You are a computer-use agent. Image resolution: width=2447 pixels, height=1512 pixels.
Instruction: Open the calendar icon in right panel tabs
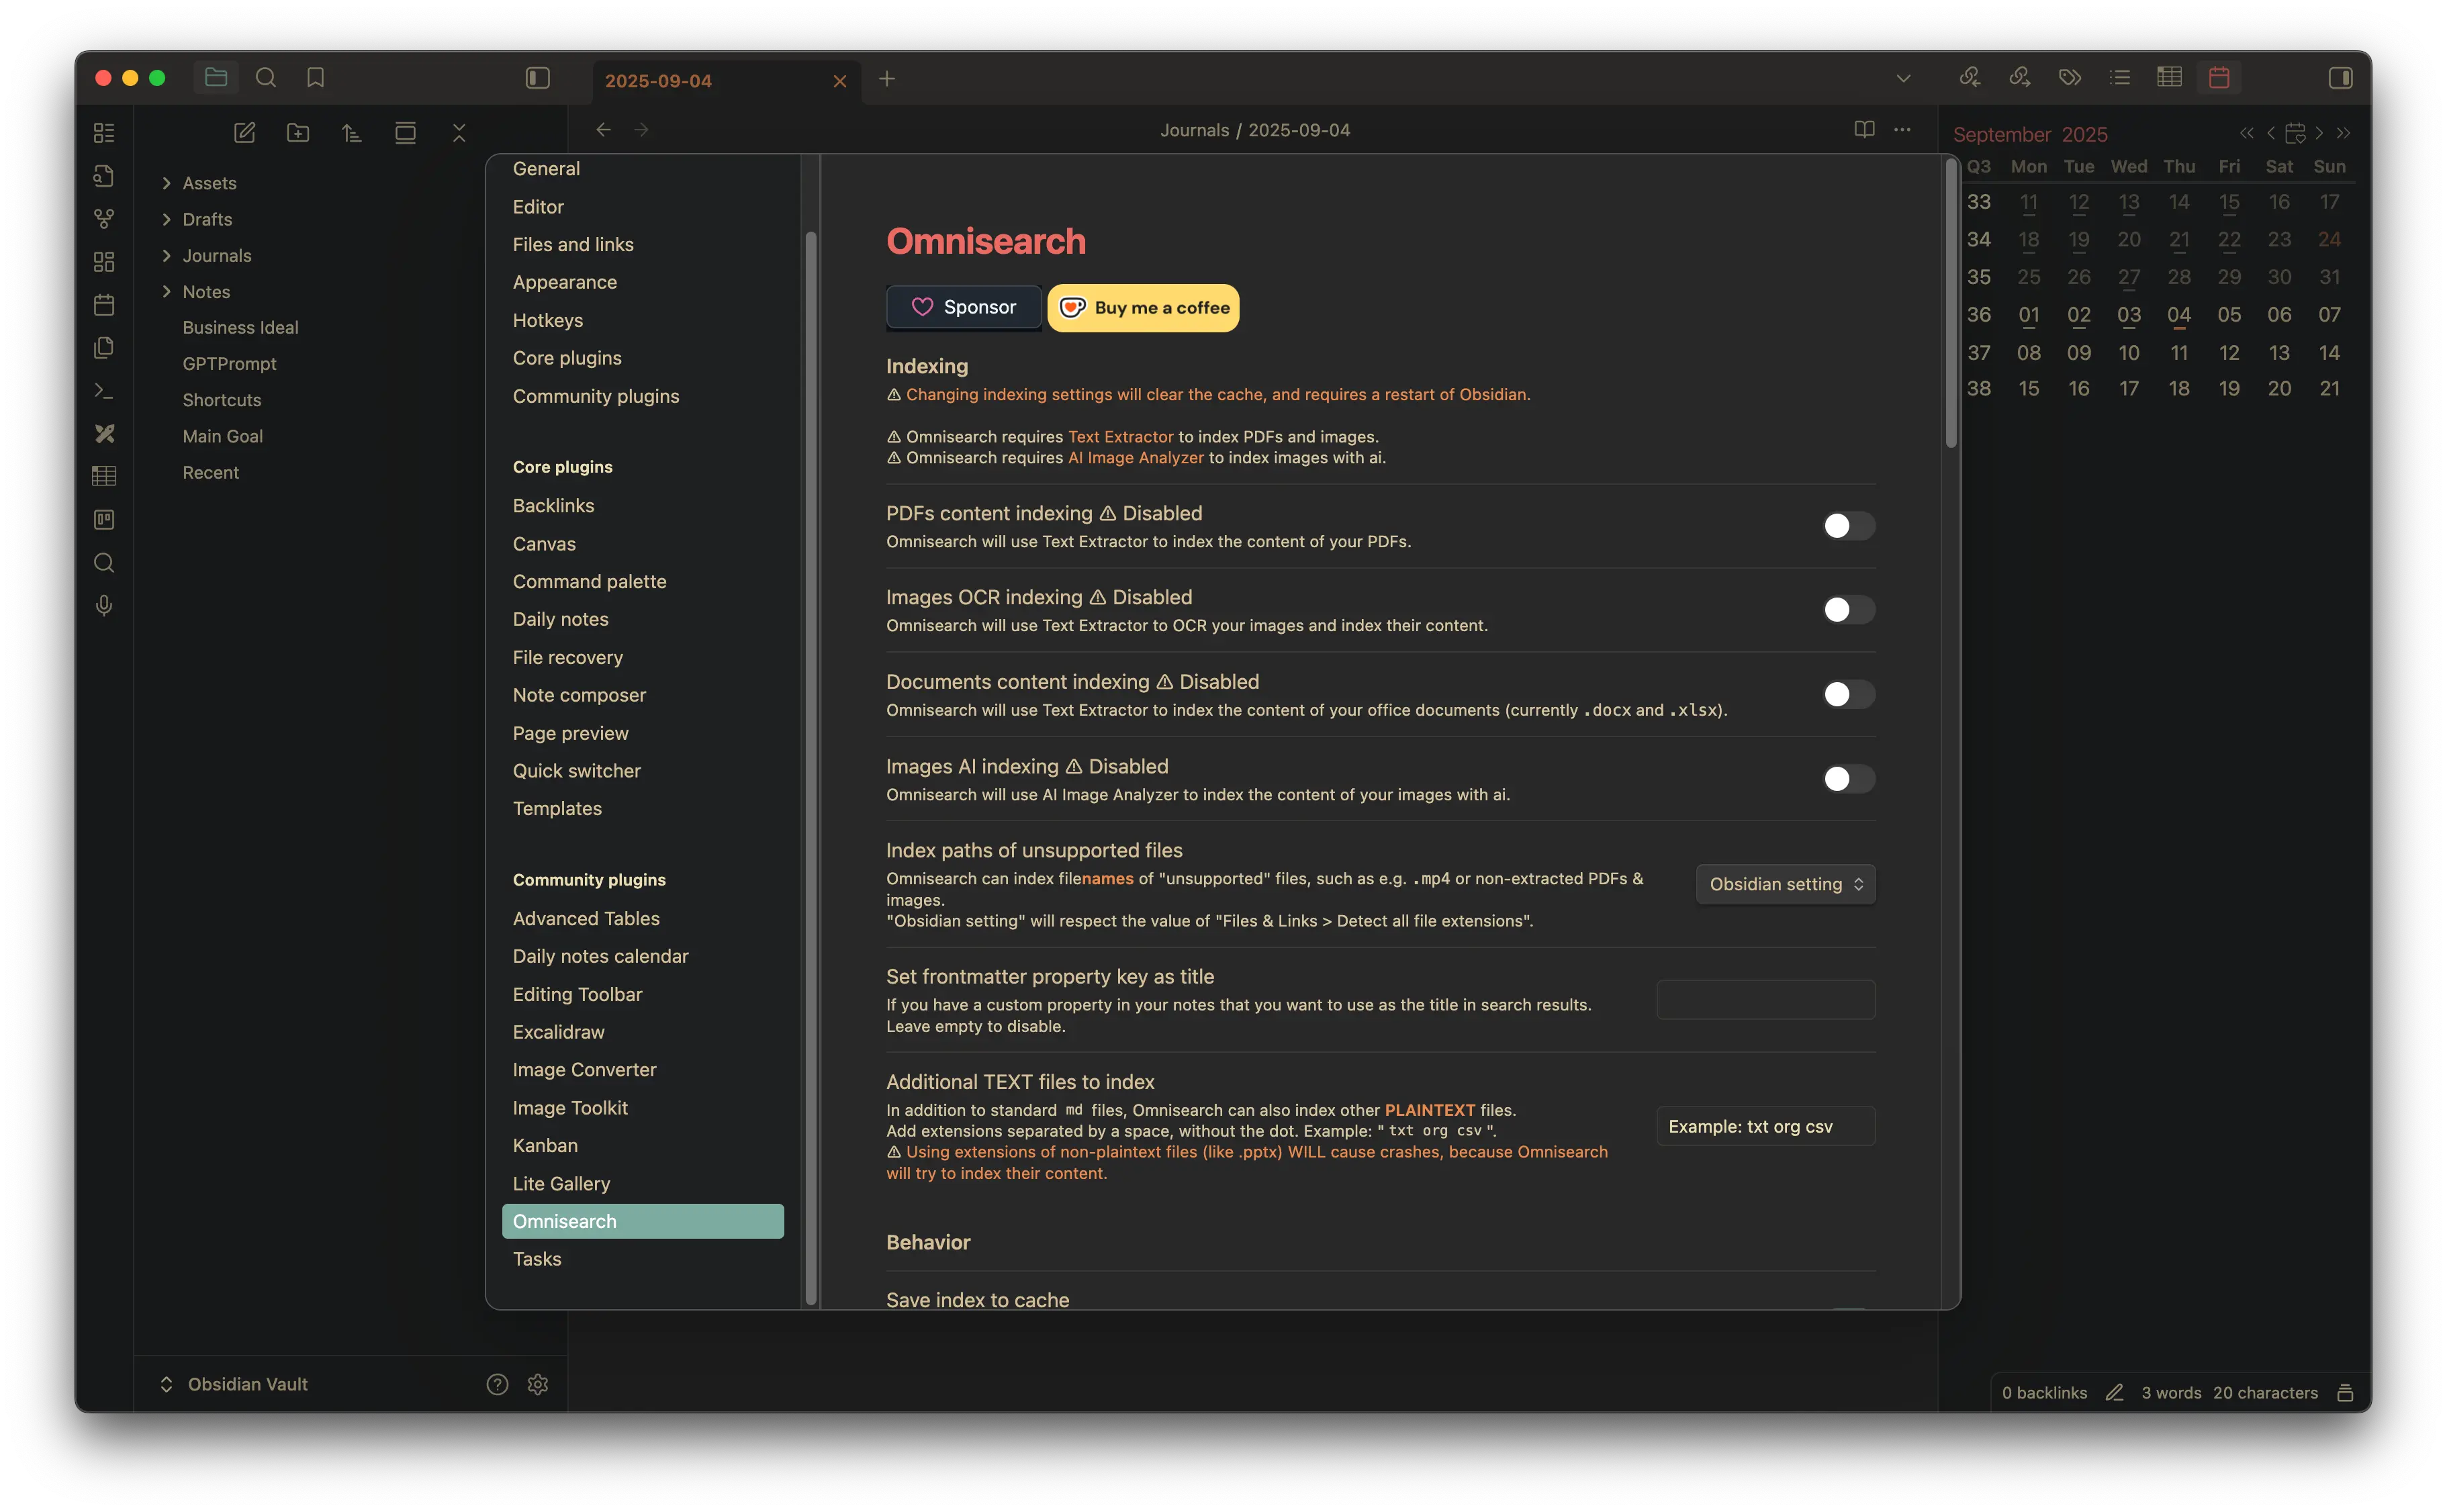2219,78
